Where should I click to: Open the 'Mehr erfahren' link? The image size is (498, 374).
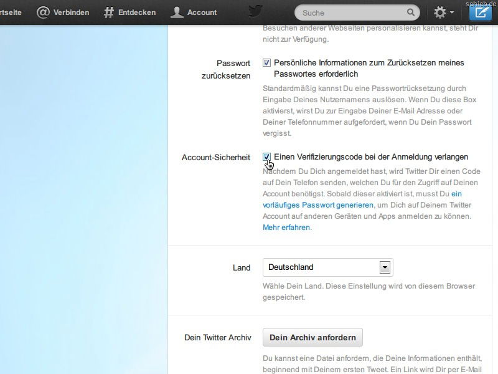coord(286,228)
